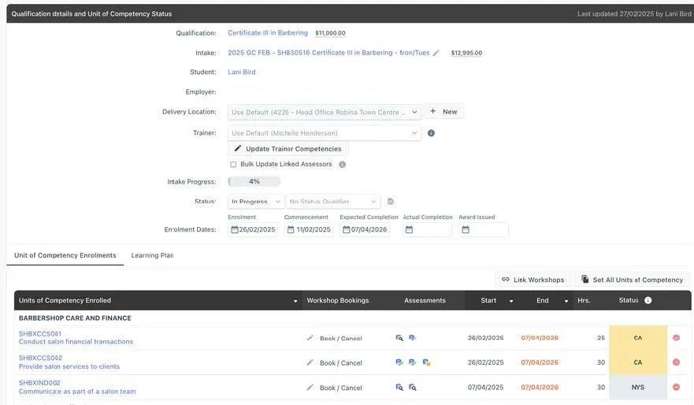
Task: Open the No Status Qualifier dropdown
Action: point(333,202)
